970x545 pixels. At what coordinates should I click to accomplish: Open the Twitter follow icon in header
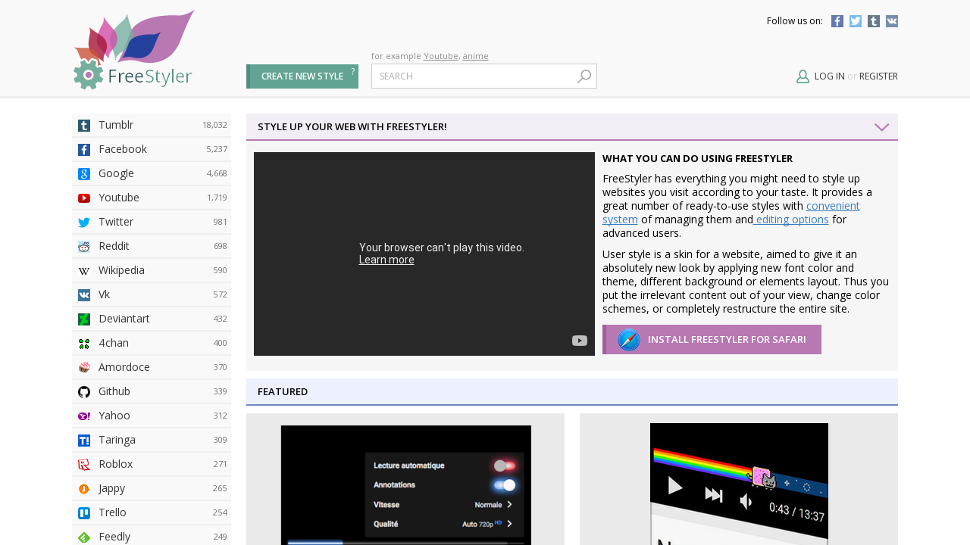[x=856, y=21]
